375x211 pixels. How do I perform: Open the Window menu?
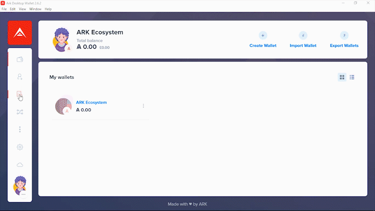[x=36, y=9]
